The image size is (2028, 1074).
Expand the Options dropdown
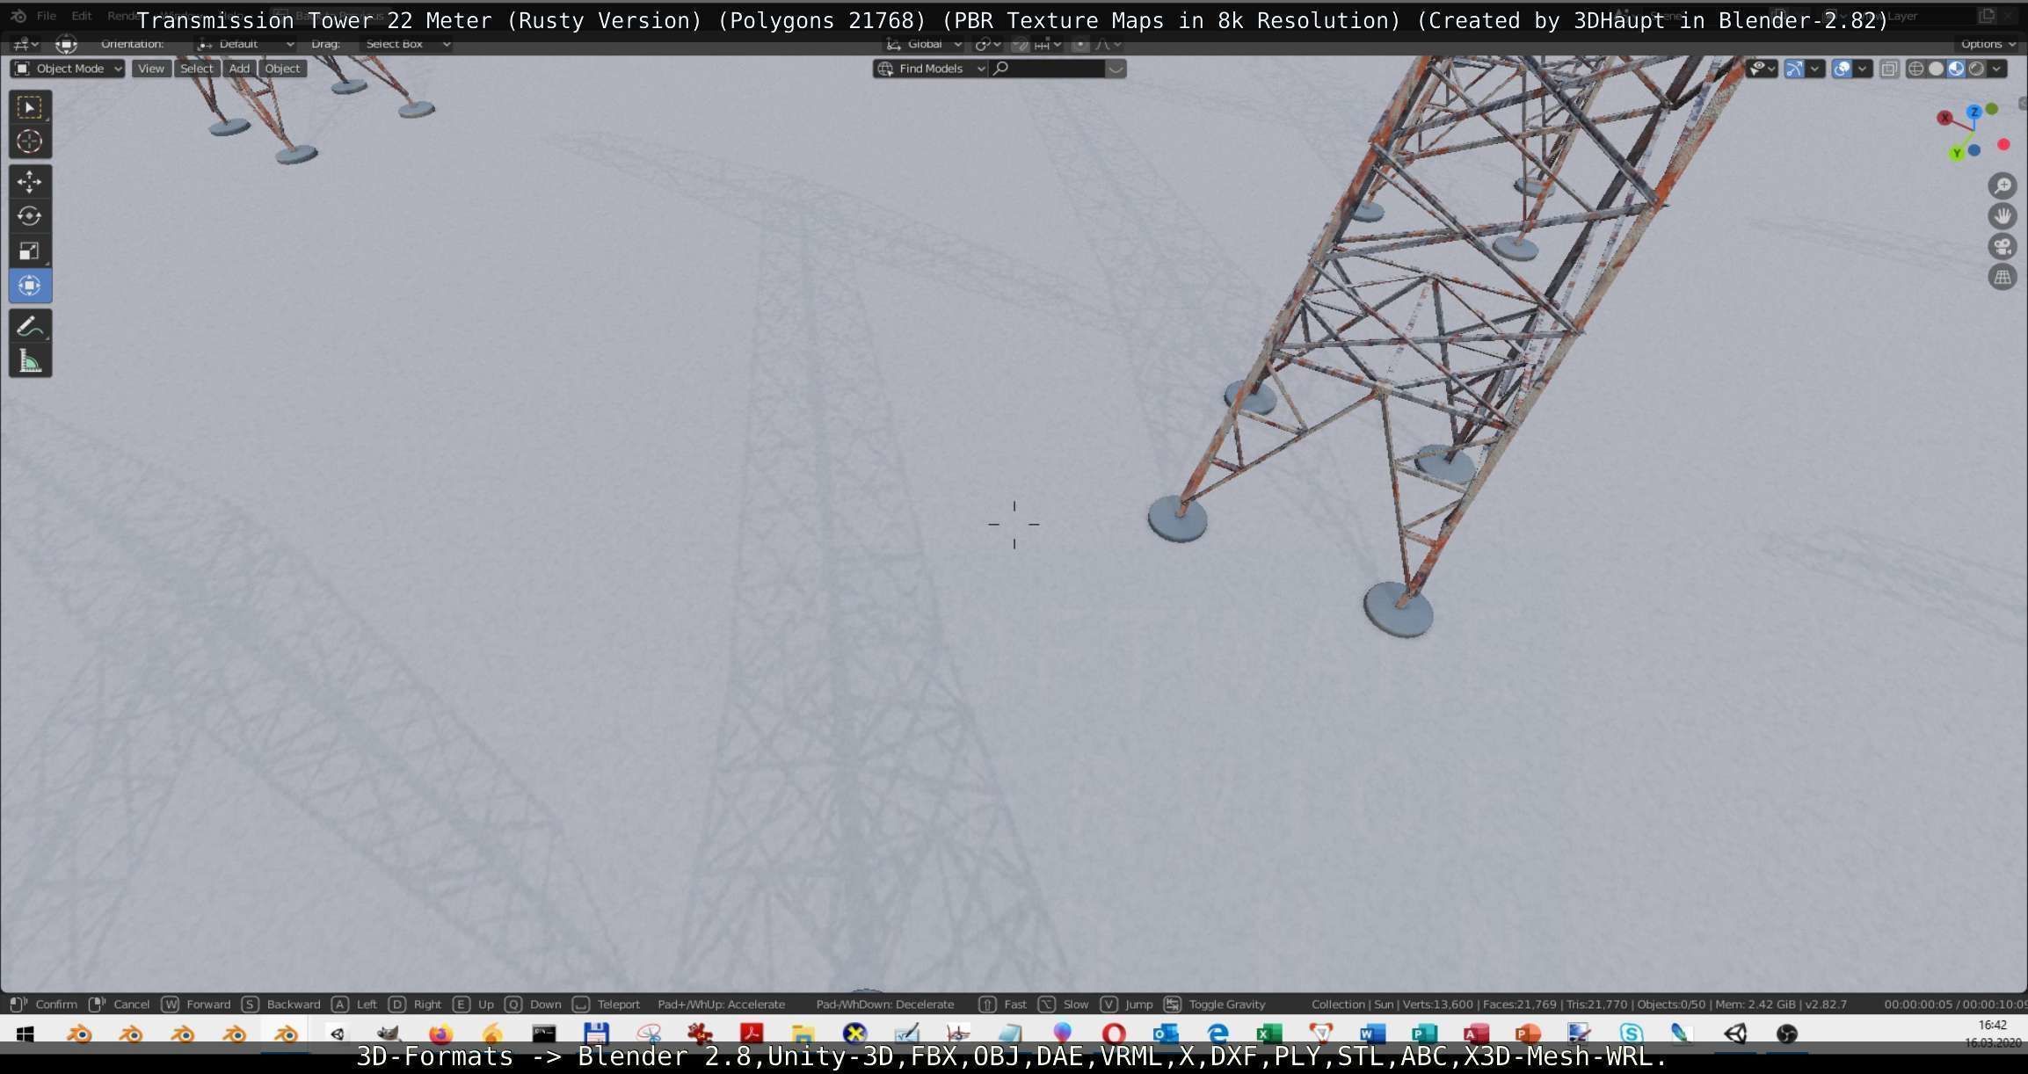(x=1988, y=44)
